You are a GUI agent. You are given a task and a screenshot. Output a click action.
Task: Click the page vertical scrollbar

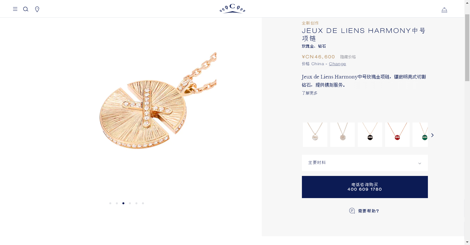pyautogui.click(x=467, y=122)
